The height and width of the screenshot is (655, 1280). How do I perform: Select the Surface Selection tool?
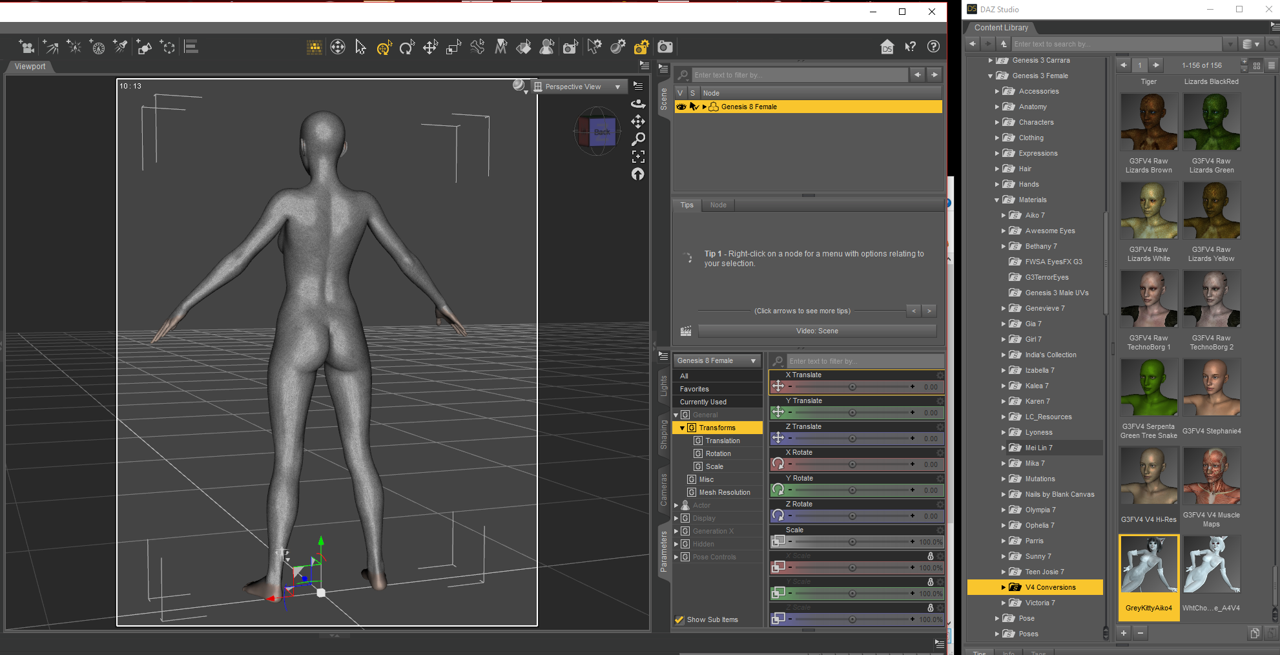(524, 47)
